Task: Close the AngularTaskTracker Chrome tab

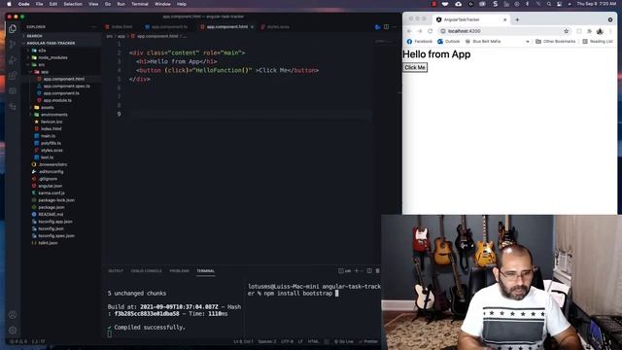Action: [505, 19]
